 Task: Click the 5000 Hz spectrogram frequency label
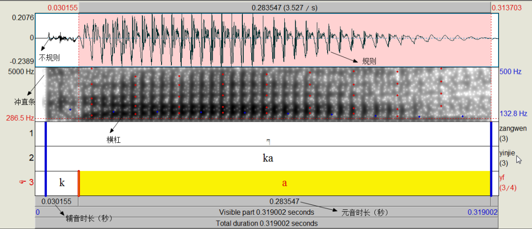click(x=20, y=71)
